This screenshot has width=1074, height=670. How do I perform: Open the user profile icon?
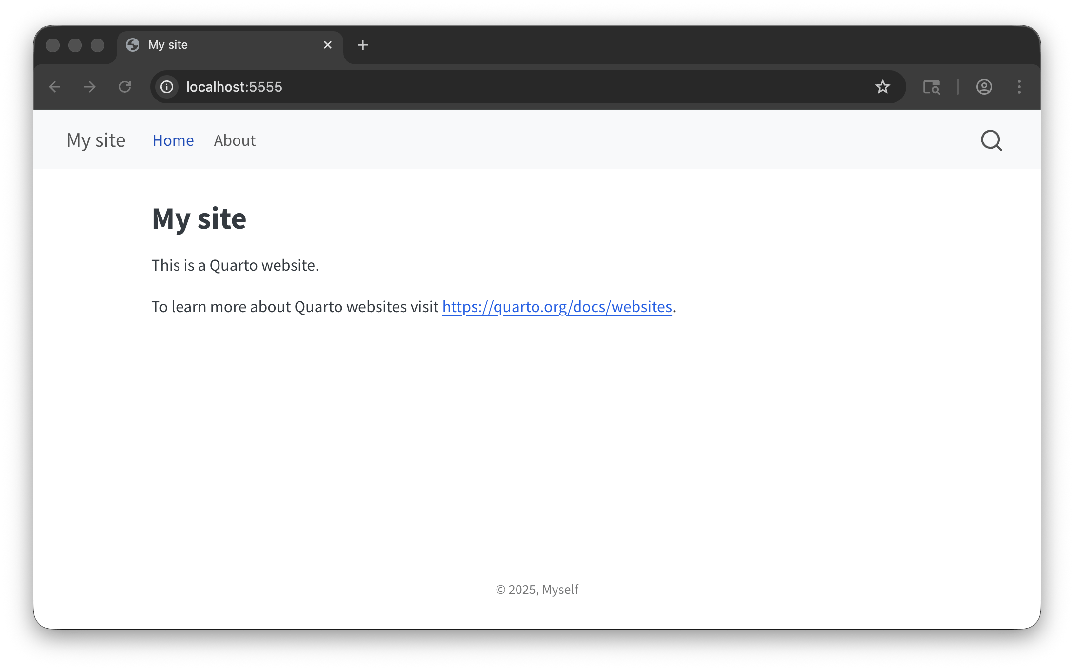[984, 87]
